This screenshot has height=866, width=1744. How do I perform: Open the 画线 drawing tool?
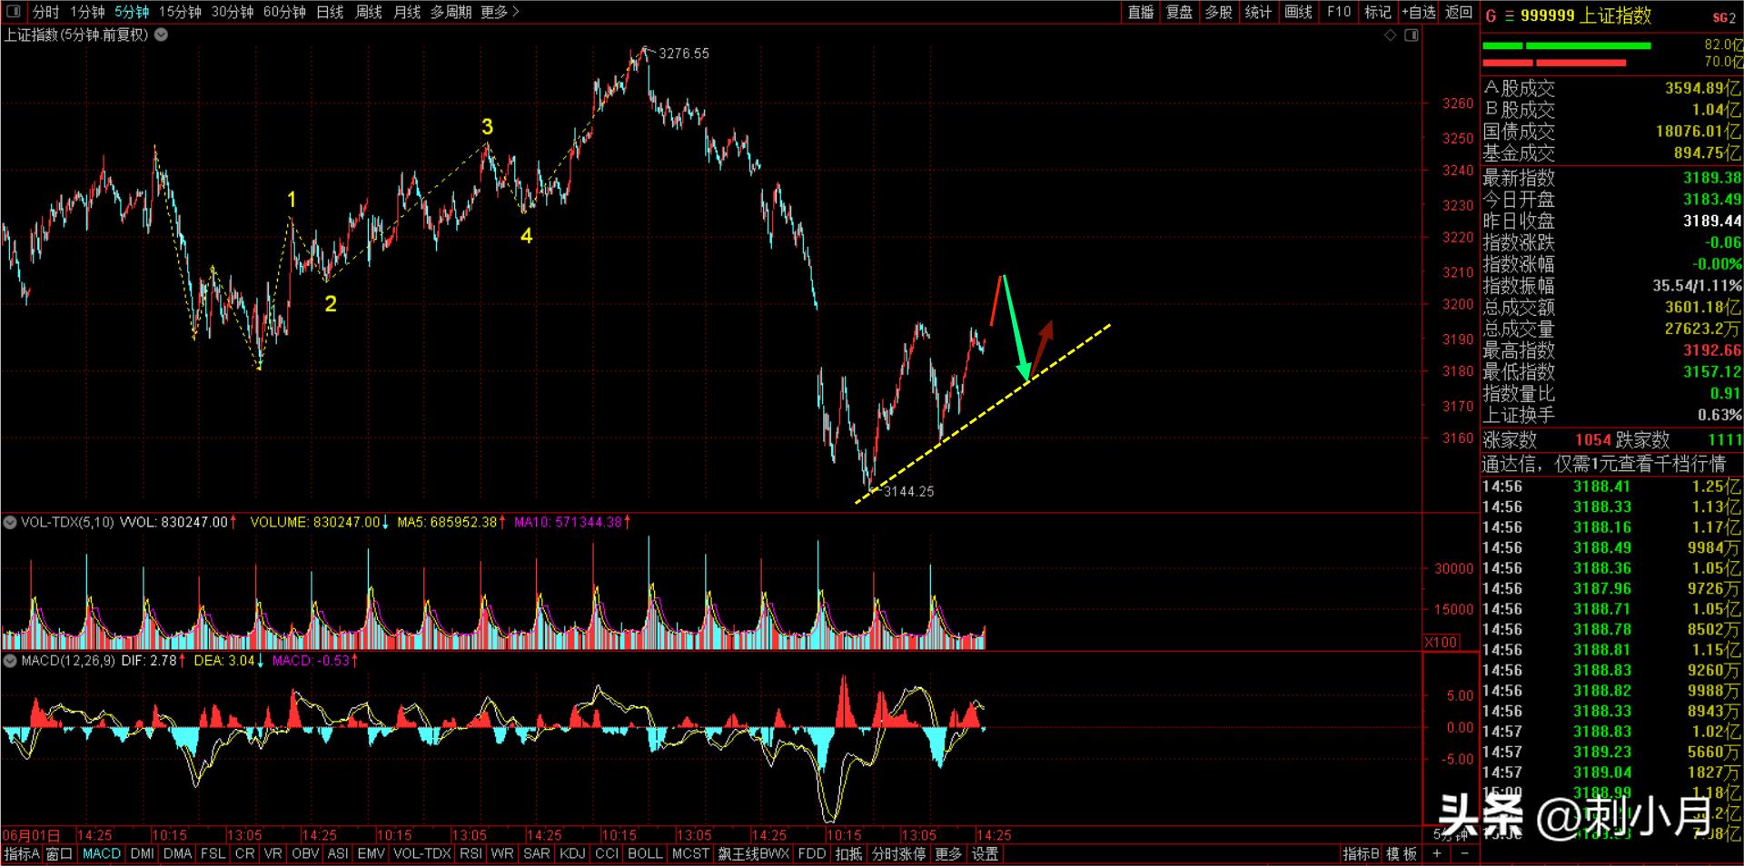[x=1298, y=12]
